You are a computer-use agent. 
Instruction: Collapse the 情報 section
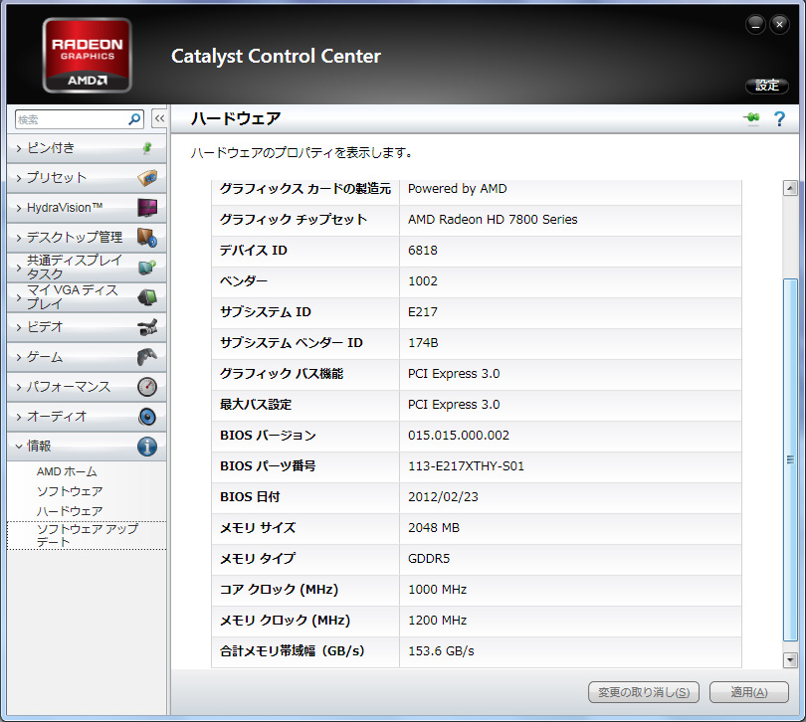pos(87,447)
